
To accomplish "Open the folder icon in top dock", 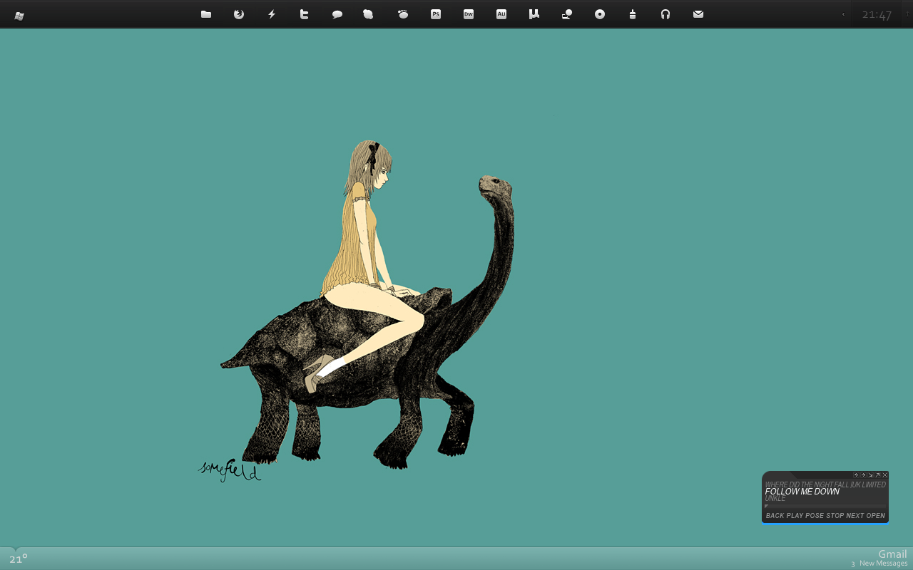I will 206,14.
